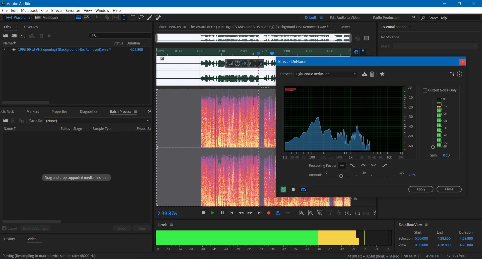
Task: Select the Time Selection tool
Action: [x=124, y=18]
